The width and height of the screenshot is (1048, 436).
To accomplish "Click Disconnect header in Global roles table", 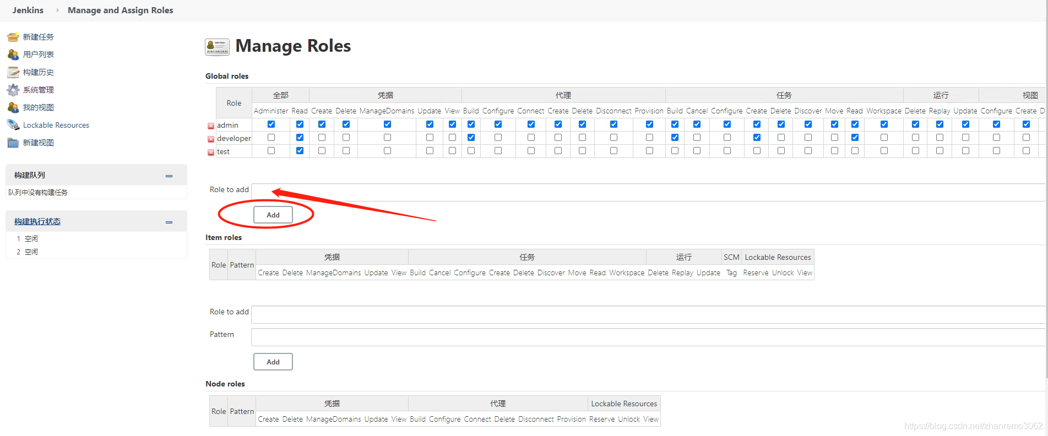I will coord(613,111).
